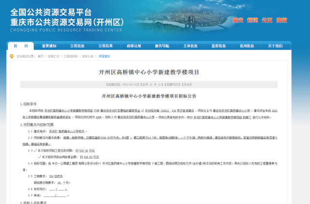310x204 pixels.
Task: Click the 关闭 close link
Action: [186, 85]
